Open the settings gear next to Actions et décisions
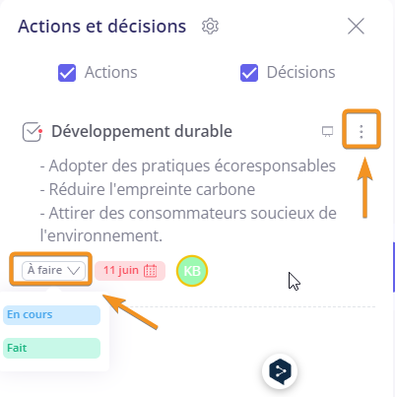Viewport: 395px width, 397px height. click(x=210, y=27)
